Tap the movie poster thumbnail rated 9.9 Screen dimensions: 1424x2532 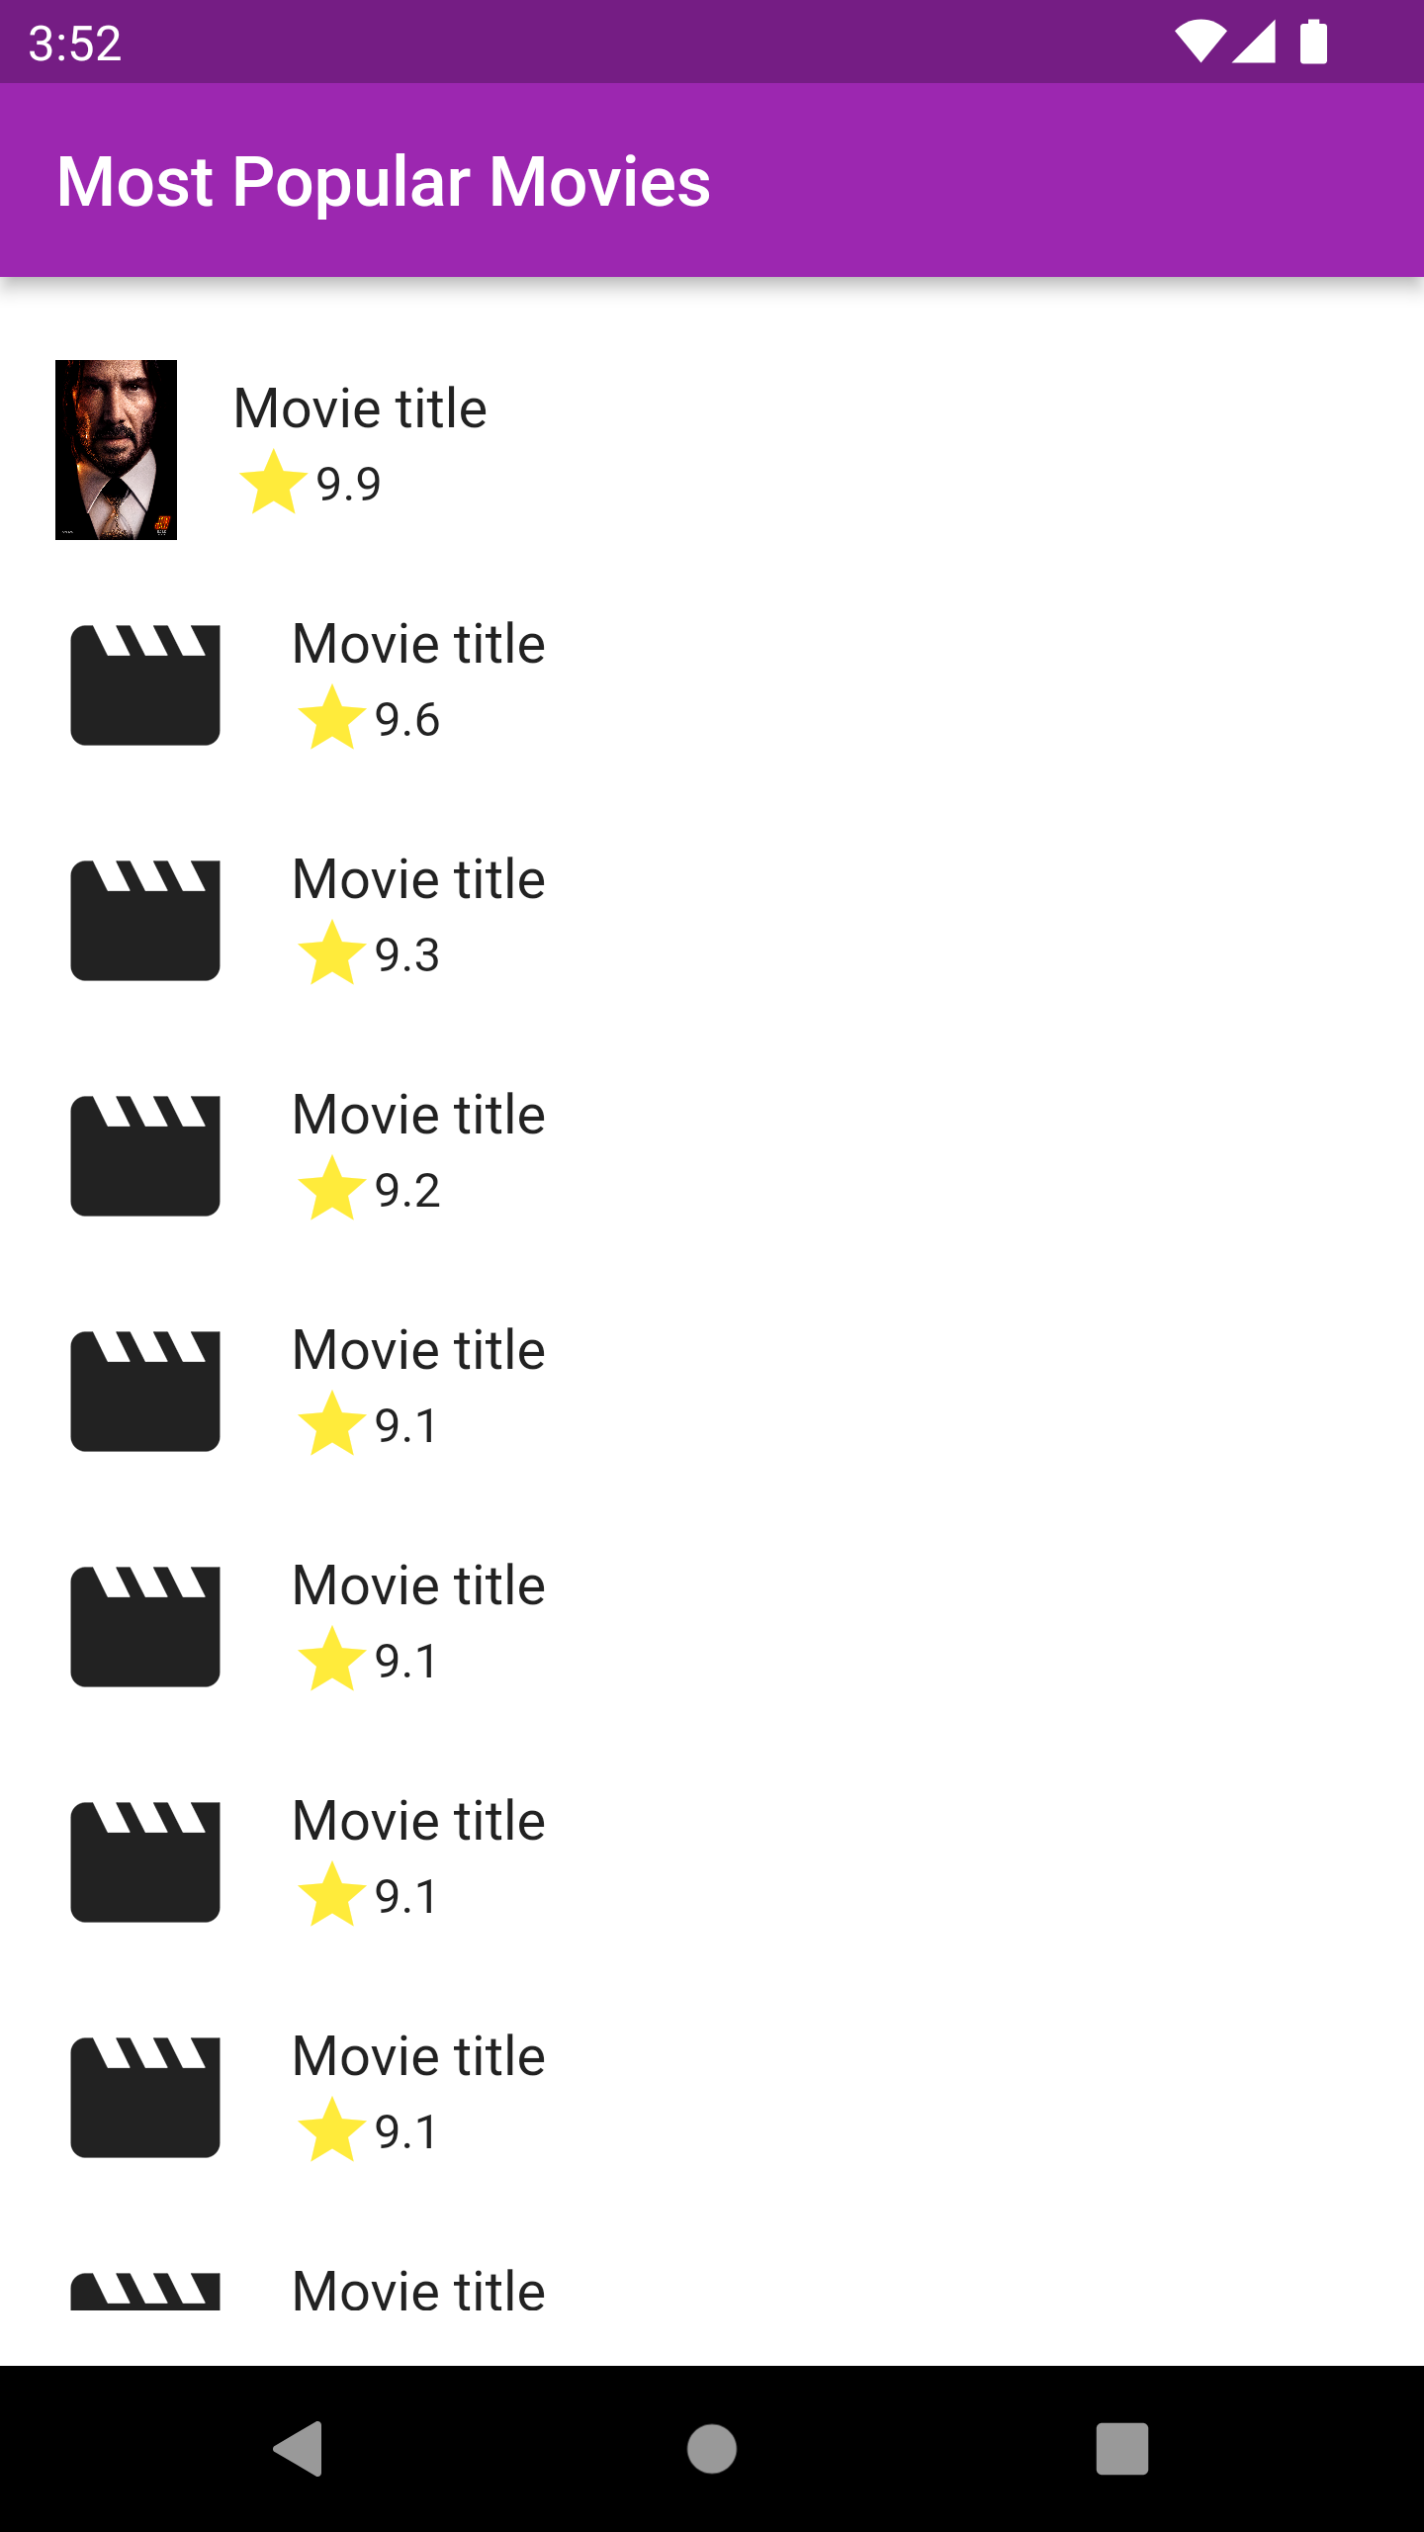pos(116,449)
